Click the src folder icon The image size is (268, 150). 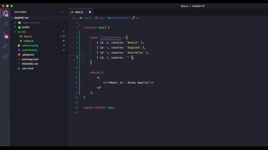point(19,32)
